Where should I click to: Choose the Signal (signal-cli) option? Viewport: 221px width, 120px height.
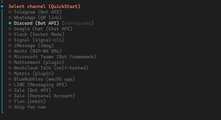pyautogui.click(x=39, y=40)
